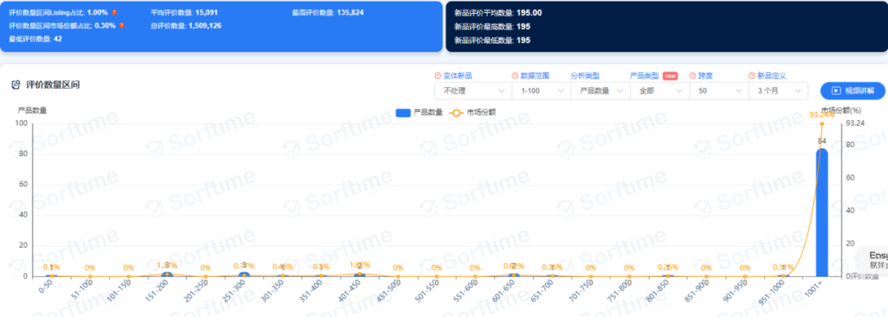Open the 变体新品 dropdown showing 不处理
Viewport: 888px width, 317px height.
(473, 90)
